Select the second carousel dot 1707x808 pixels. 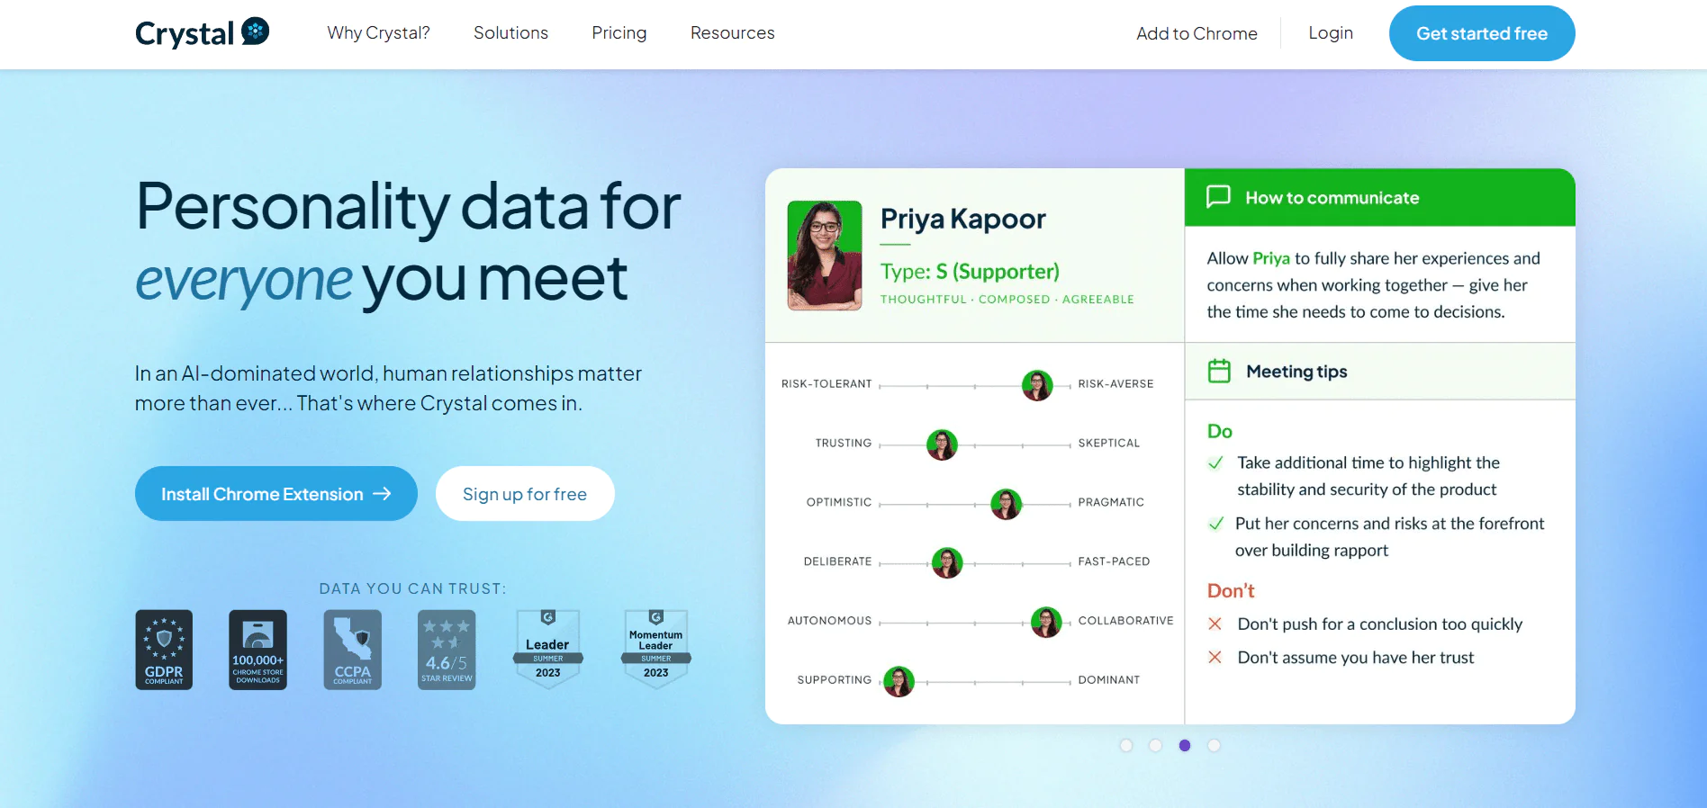(x=1156, y=745)
